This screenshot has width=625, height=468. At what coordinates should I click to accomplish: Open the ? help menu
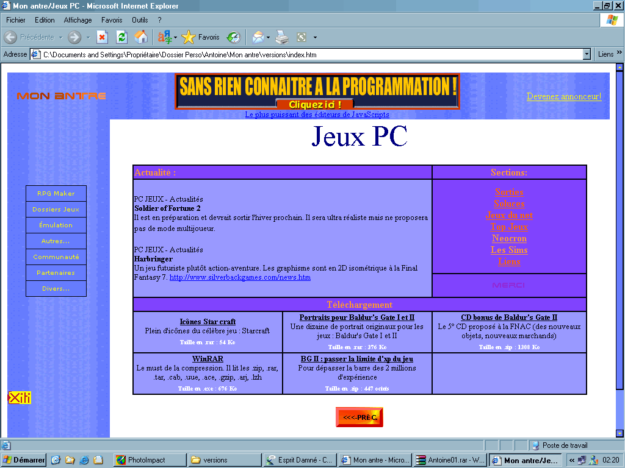coord(159,20)
